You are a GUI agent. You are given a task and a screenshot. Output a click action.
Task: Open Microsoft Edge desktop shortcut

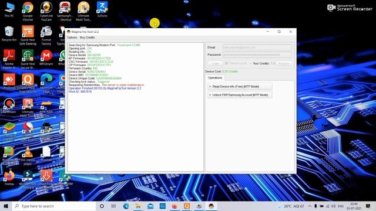pos(46,83)
